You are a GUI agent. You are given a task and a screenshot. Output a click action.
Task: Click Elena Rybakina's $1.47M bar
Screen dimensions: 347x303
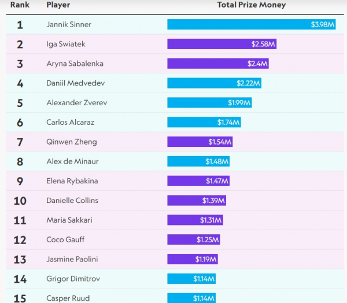(198, 181)
